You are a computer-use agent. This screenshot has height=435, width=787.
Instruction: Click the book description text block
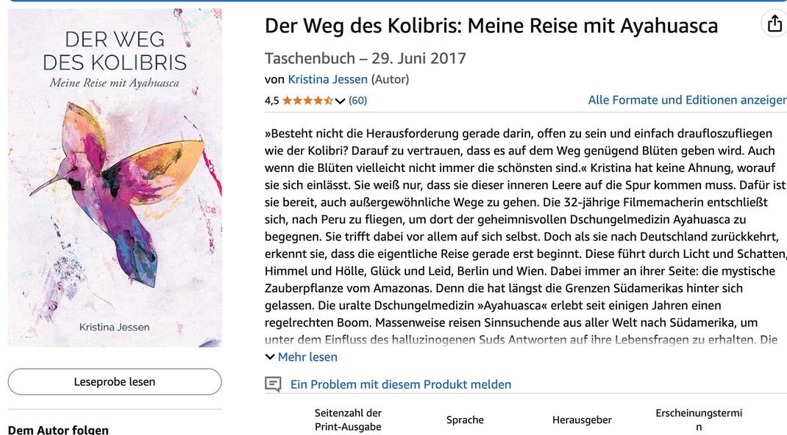coord(525,237)
